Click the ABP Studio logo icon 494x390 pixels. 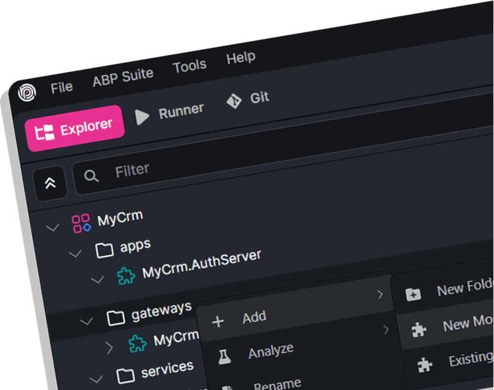27,93
